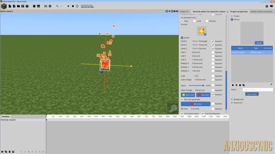Click the trash icon at timeline bottom
The height and width of the screenshot is (154, 275).
tap(9, 152)
